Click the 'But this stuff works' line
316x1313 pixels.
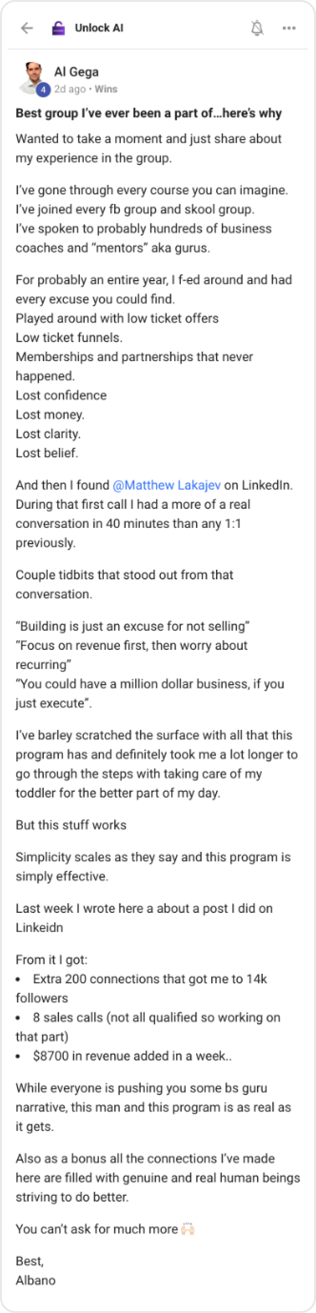(x=71, y=825)
